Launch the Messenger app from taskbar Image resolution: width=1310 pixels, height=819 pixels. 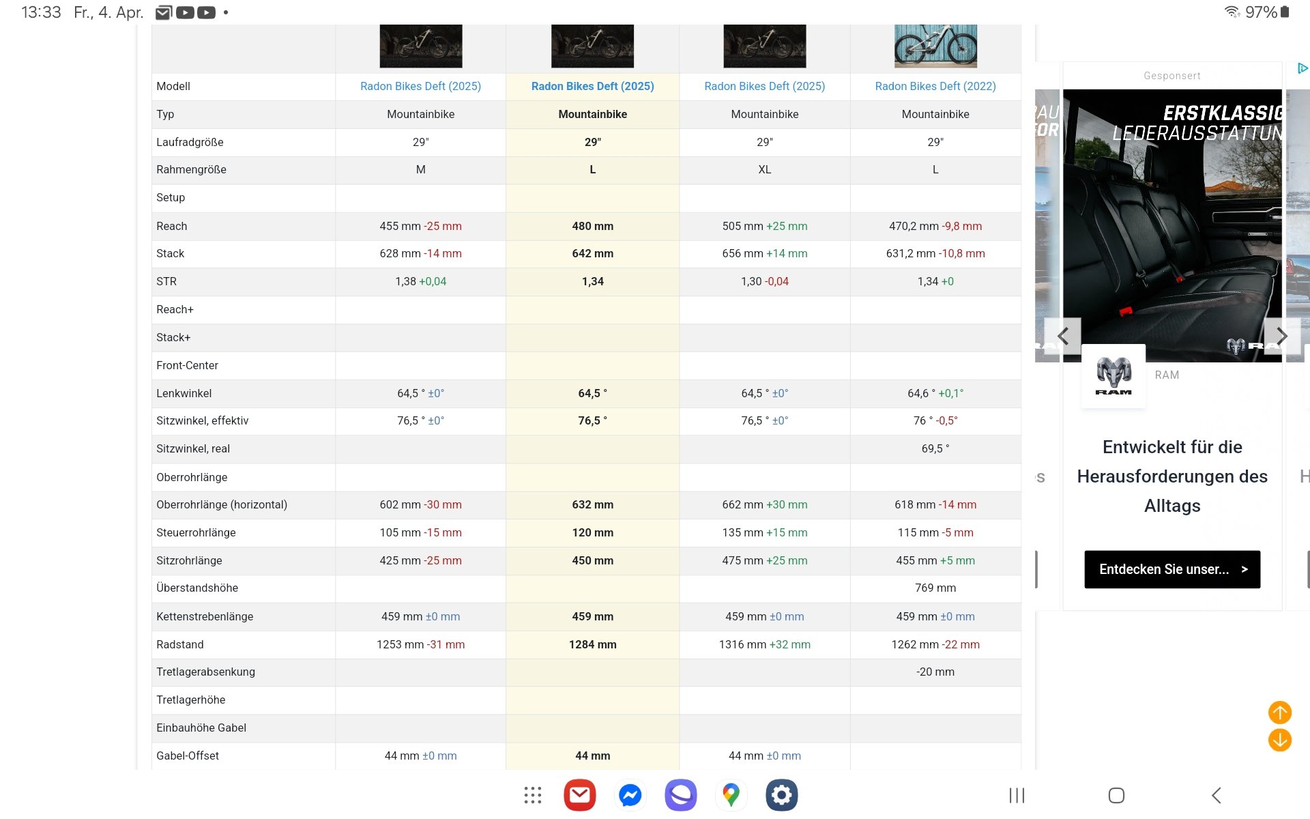[630, 795]
